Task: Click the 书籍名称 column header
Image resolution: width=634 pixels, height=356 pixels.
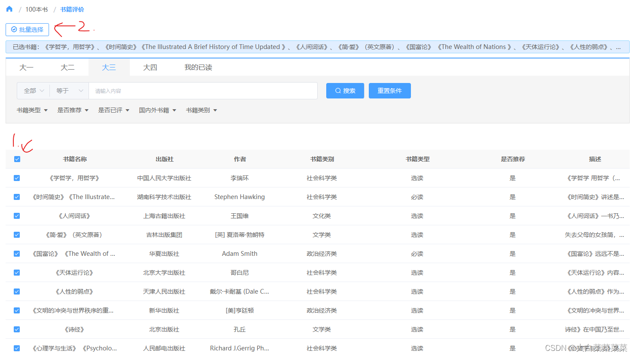Action: (x=75, y=159)
